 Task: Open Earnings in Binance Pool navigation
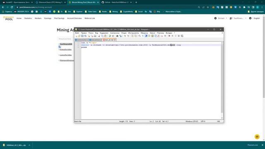pos(48,18)
